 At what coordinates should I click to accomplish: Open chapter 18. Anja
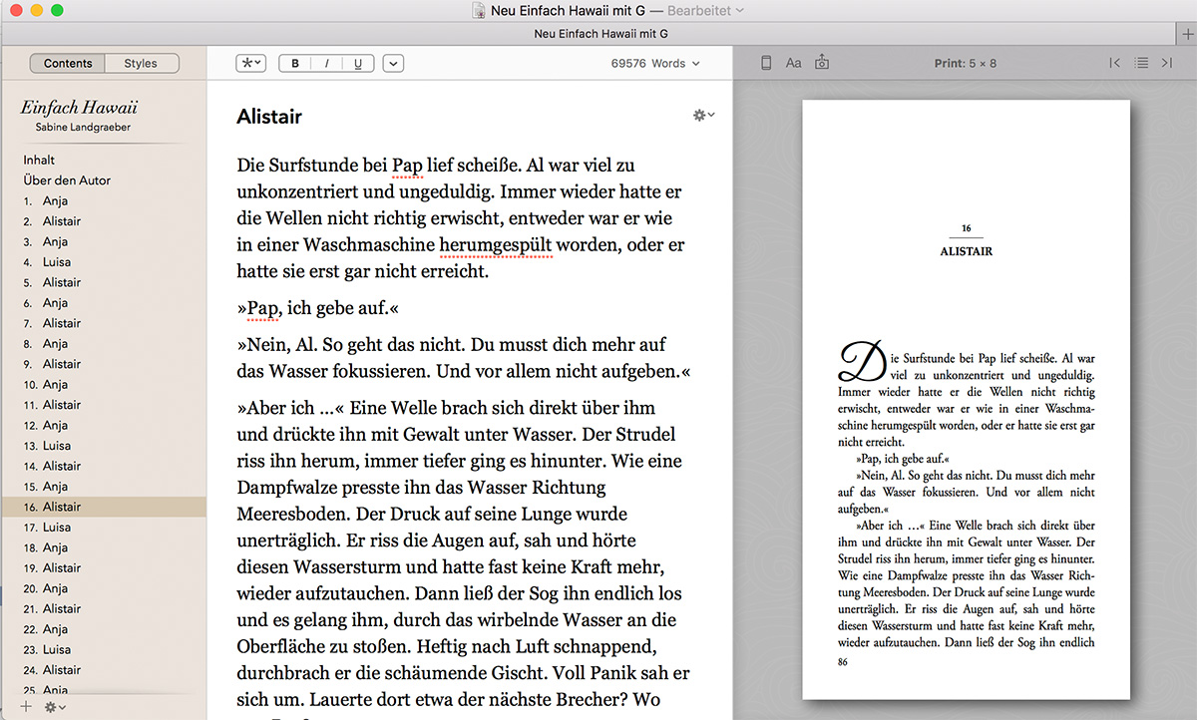click(x=103, y=547)
